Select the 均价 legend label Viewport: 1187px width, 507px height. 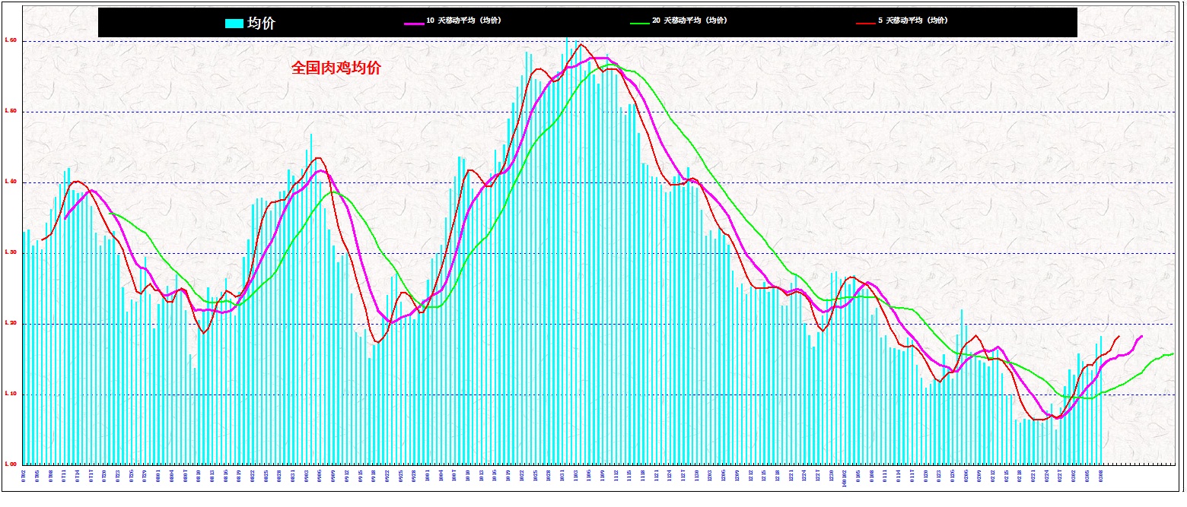click(x=261, y=23)
